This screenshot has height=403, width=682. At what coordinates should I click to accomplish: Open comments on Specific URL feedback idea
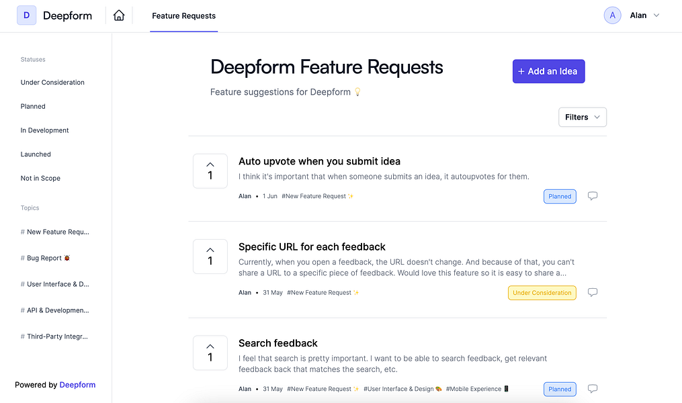point(593,293)
